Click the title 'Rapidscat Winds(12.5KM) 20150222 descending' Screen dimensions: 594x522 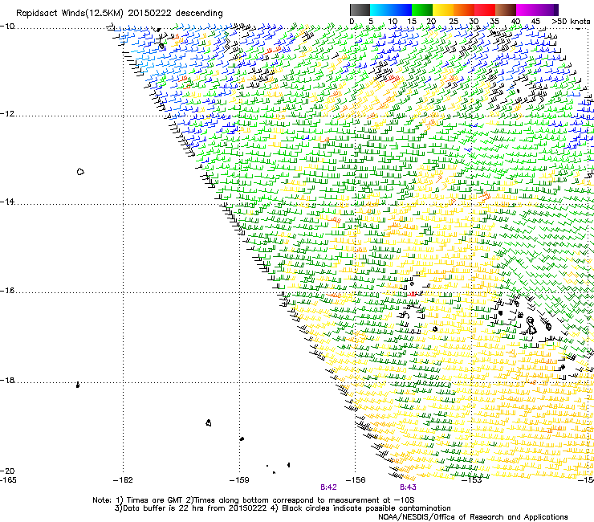coord(120,14)
